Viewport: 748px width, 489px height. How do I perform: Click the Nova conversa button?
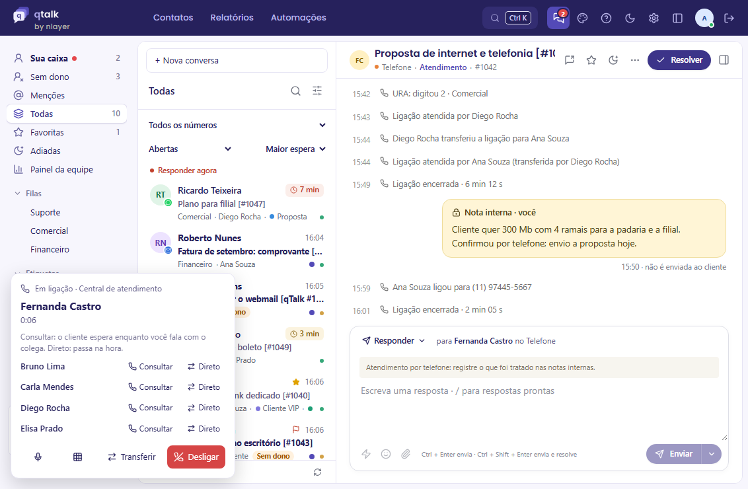(x=237, y=61)
